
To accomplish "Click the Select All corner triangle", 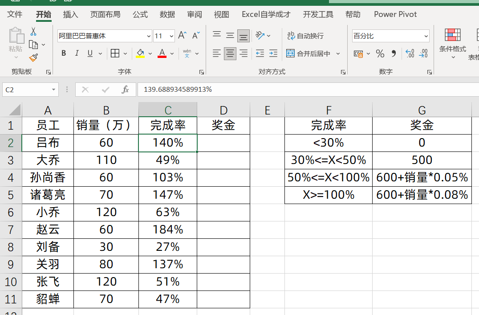I will pos(14,110).
